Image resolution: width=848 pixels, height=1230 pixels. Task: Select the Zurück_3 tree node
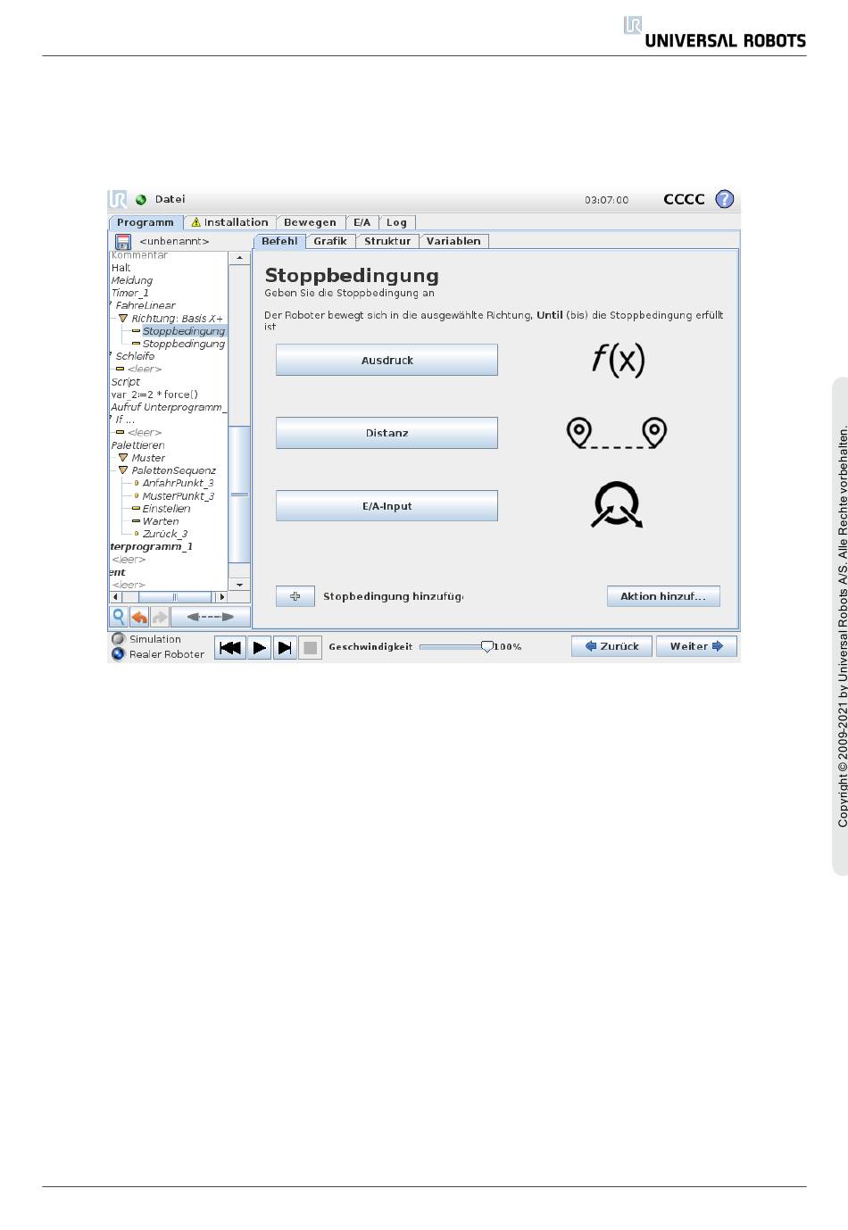click(x=165, y=534)
